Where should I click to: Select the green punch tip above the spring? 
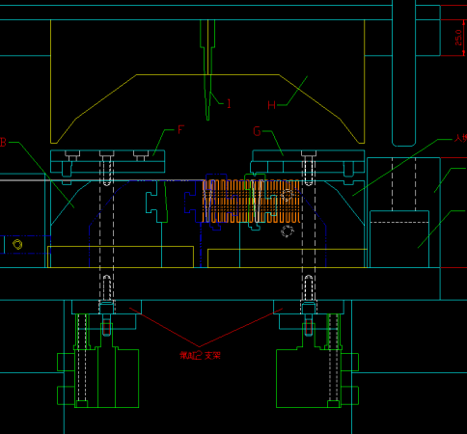pos(207,70)
